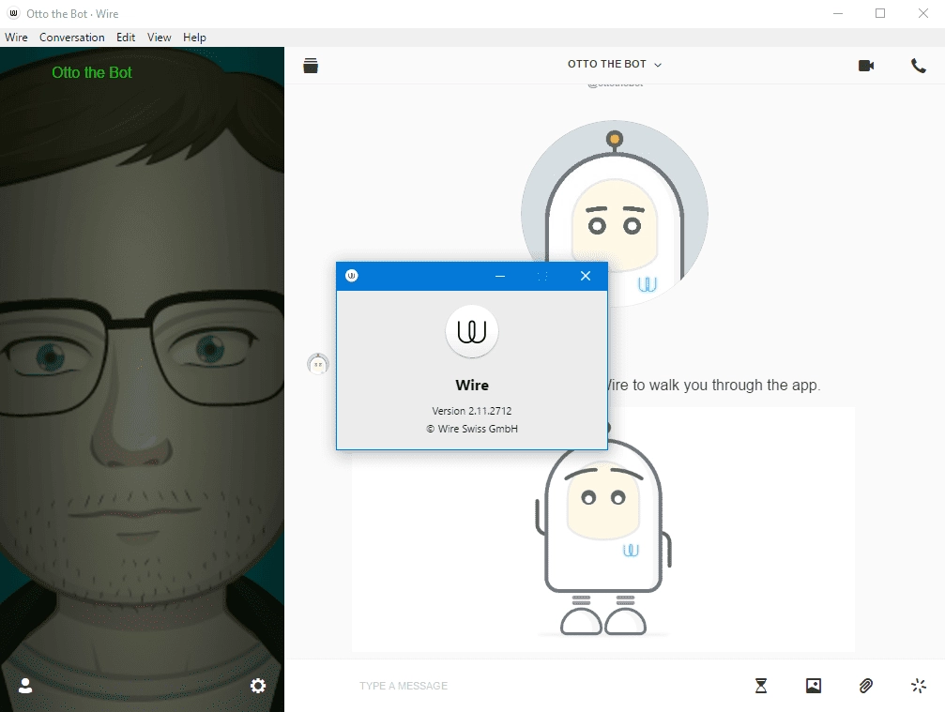The image size is (945, 712).
Task: Open the contacts person icon
Action: (25, 686)
